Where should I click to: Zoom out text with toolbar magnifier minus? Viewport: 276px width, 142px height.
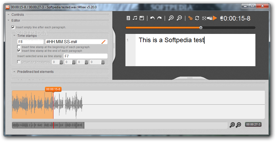tap(179, 18)
